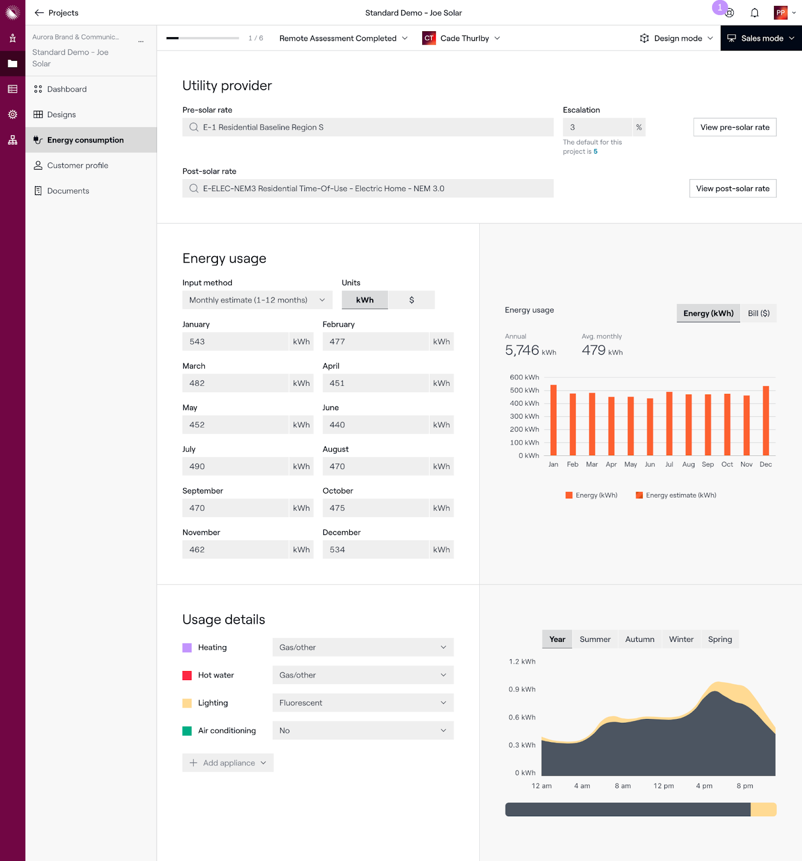Select the folder icon in left rail

click(x=12, y=63)
